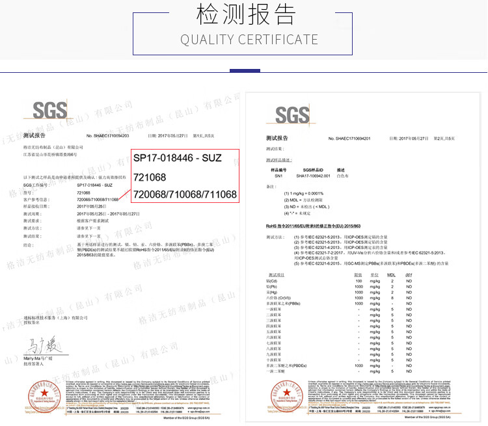Select test period 2017年05月25日 - 2017年05月27日
488x426 pixels.
108,214
